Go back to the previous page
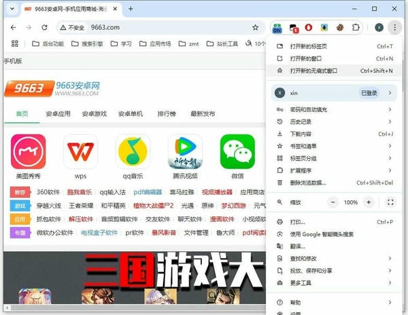 pos(14,28)
